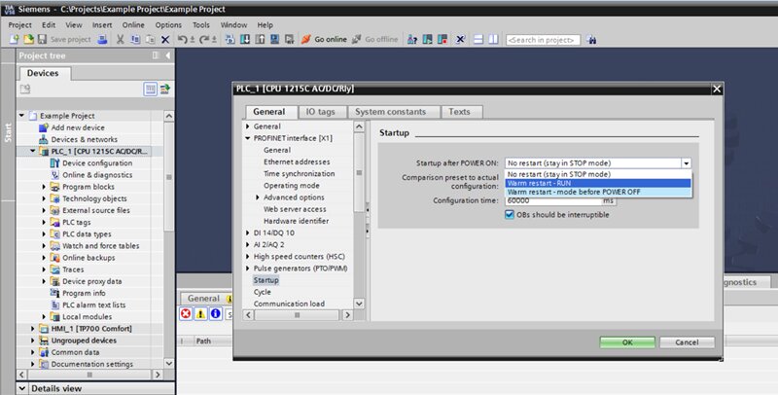Open the Project menu
This screenshot has width=778, height=395.
[x=19, y=25]
